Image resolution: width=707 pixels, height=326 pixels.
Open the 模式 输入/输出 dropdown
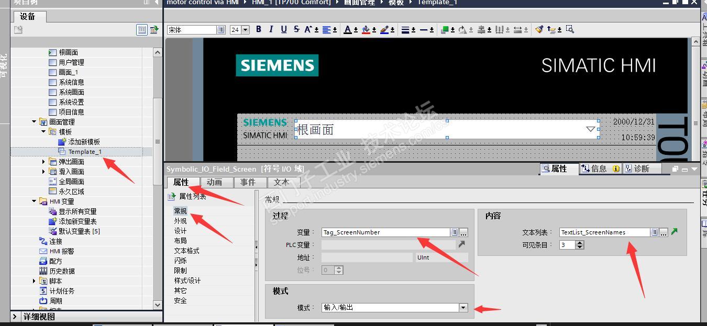coord(463,308)
